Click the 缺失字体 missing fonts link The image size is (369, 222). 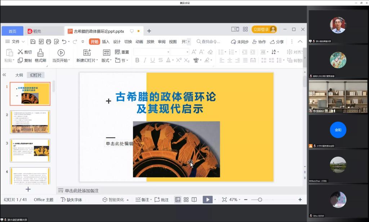[75, 199]
